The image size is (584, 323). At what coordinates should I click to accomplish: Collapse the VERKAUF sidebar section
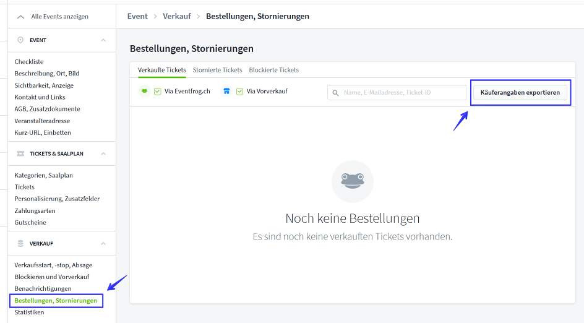click(103, 244)
